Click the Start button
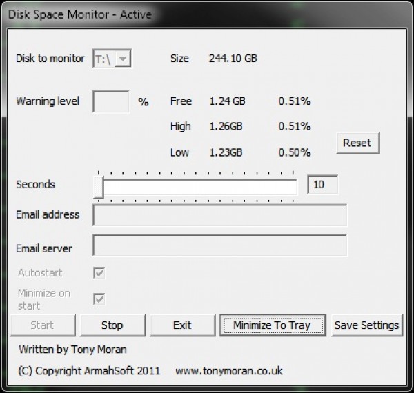The image size is (414, 393). click(43, 325)
